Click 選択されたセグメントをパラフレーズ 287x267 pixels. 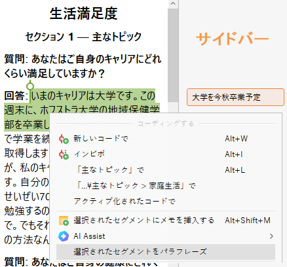click(166, 252)
